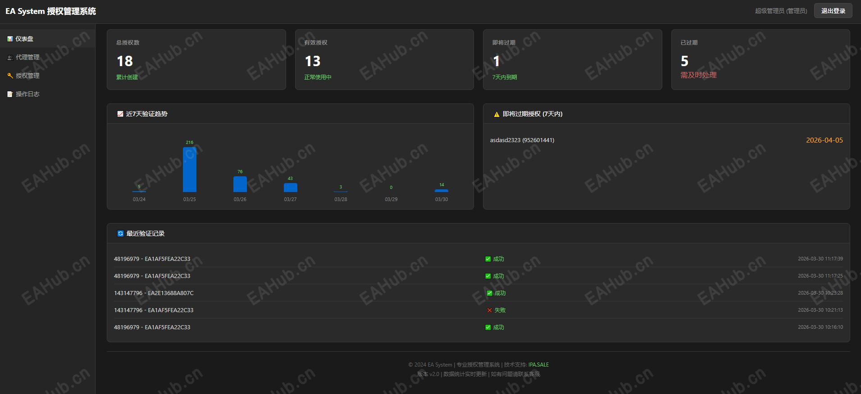Screen dimensions: 861x394
Task: Click the yellow warning icon beside 即将过期授权
Action: coord(497,114)
